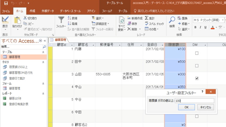Toggle DM checkbox for 内藤

(197, 53)
